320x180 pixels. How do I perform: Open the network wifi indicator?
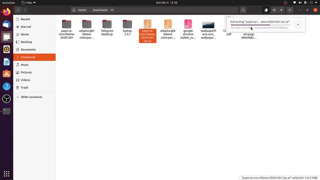point(294,2)
